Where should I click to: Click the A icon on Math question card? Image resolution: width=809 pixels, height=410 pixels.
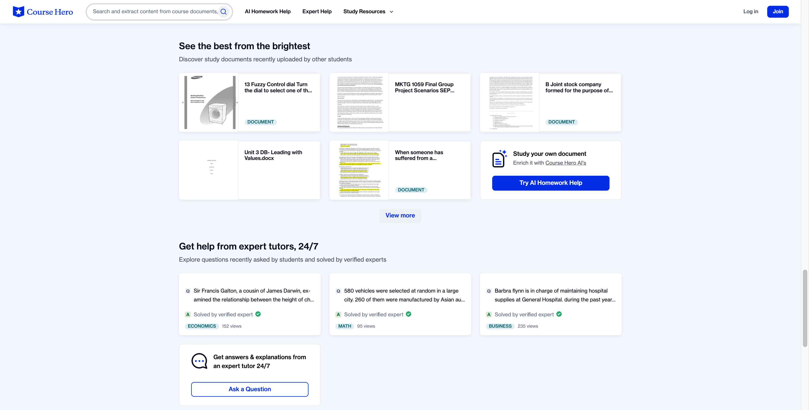(x=338, y=314)
